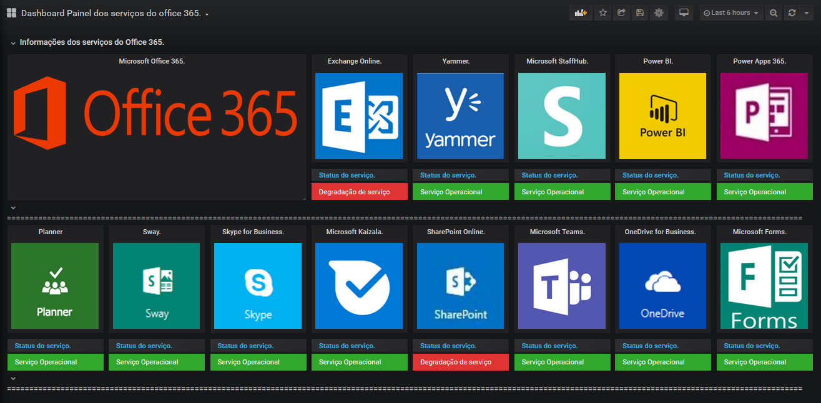Click the Microsoft StaffHub logo tile
821x403 pixels.
(562, 116)
